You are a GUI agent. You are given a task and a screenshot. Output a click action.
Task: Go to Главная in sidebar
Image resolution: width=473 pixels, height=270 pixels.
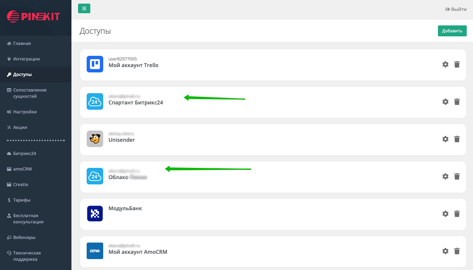click(22, 43)
